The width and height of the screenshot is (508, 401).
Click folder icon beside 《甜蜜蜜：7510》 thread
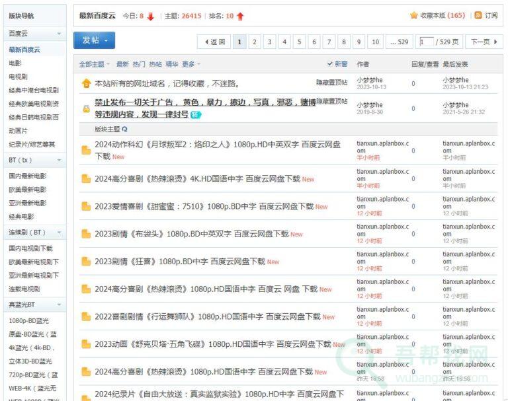(x=86, y=206)
